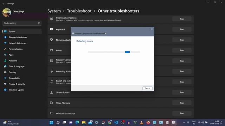This screenshot has width=225, height=126.
Task: Open Time & language settings
Action: pos(22,66)
